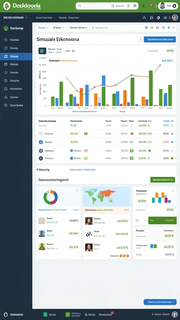This screenshot has height=320, width=180.
Task: Open the world map thumbnail
Action: click(x=107, y=197)
